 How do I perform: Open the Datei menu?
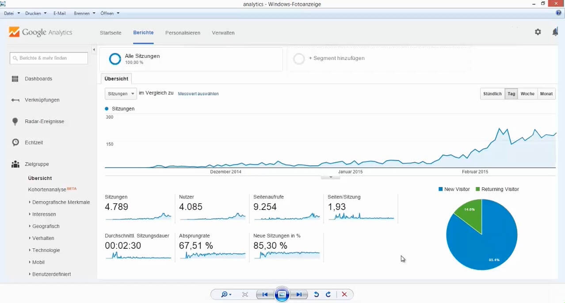point(12,13)
